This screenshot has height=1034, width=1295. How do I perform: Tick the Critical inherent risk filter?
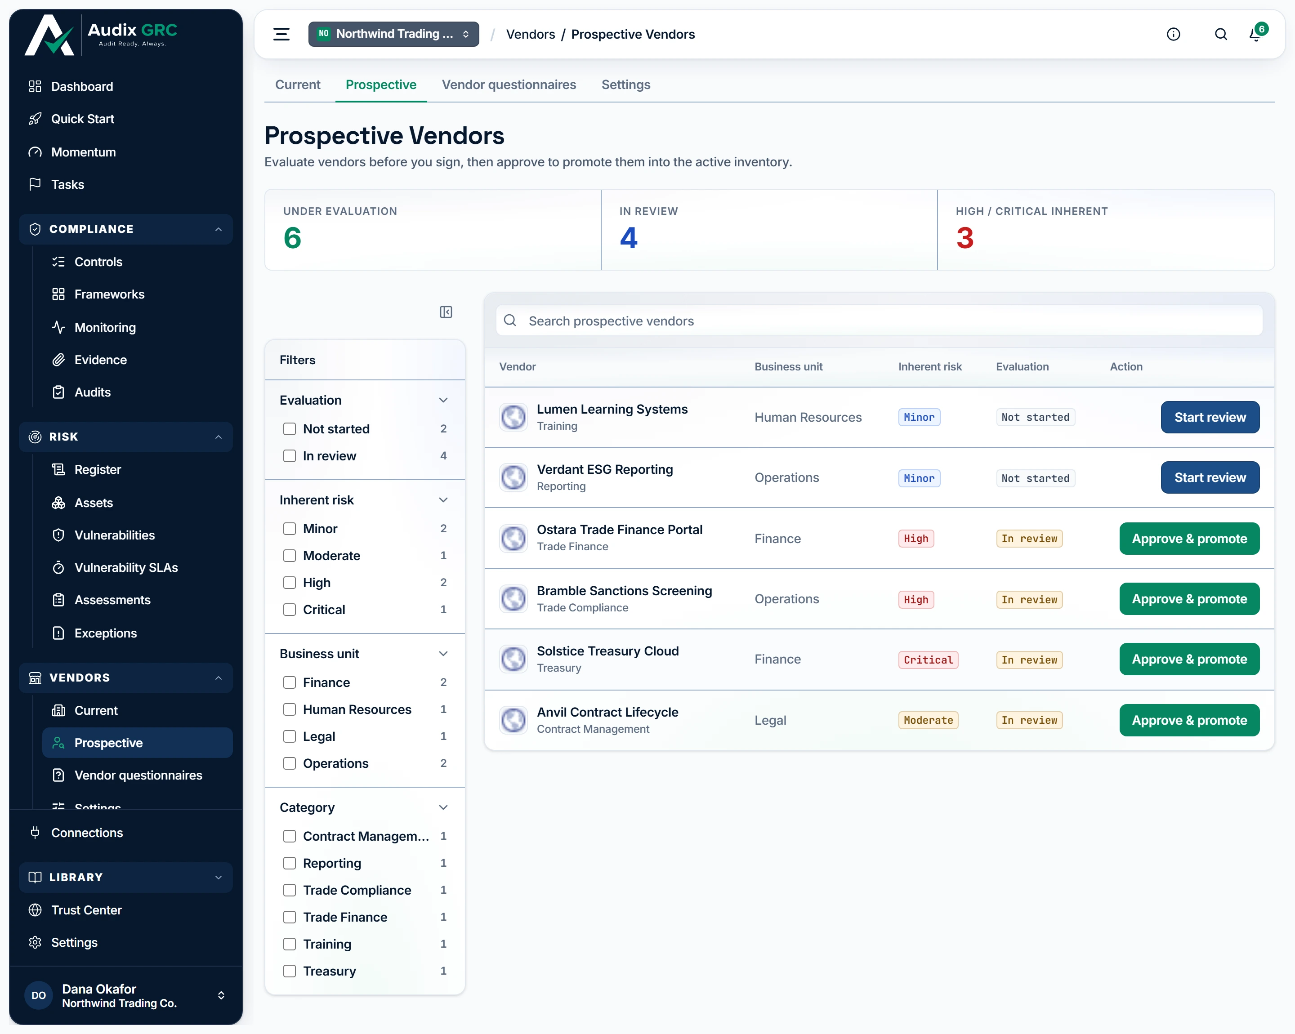click(x=290, y=610)
